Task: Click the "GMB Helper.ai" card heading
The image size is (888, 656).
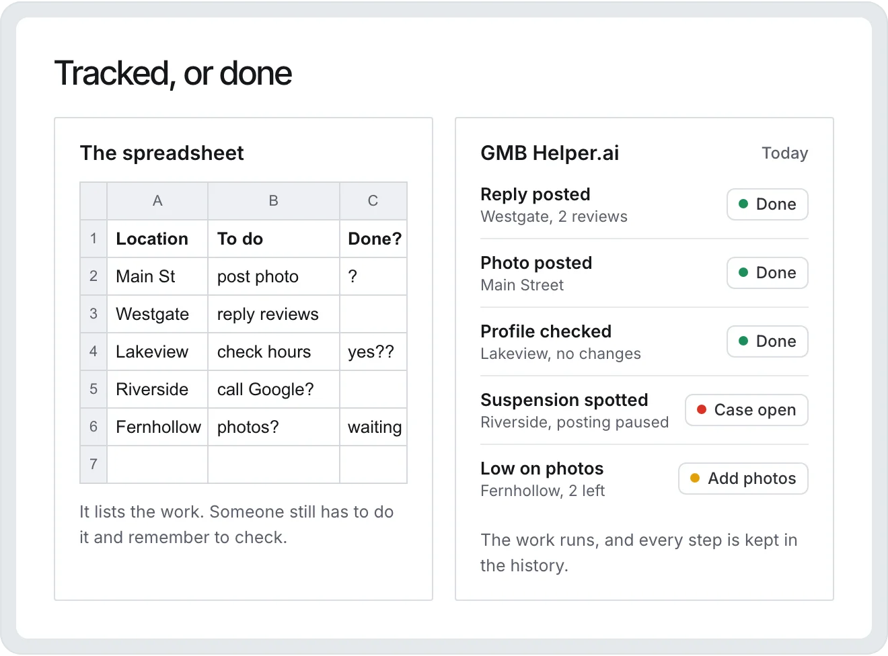Action: (x=550, y=153)
